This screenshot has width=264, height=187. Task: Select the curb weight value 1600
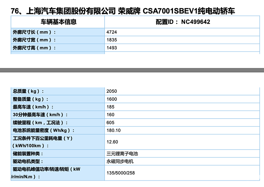coord(112,99)
